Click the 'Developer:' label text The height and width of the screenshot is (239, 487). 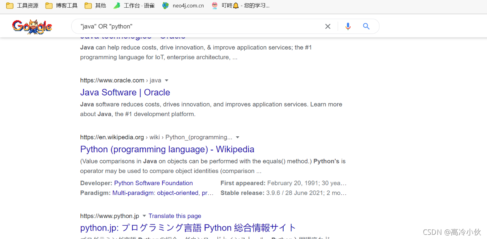[x=96, y=183]
